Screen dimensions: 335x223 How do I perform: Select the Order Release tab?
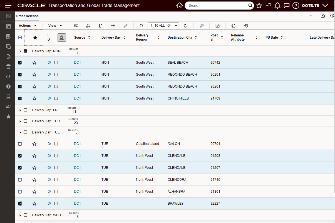tap(27, 16)
